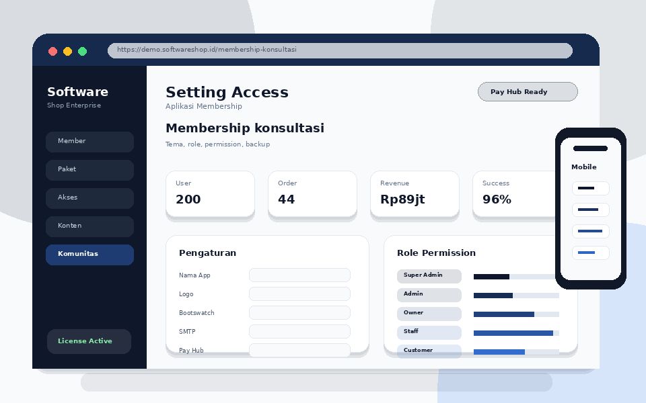Select the Bootswatch field

(x=300, y=312)
